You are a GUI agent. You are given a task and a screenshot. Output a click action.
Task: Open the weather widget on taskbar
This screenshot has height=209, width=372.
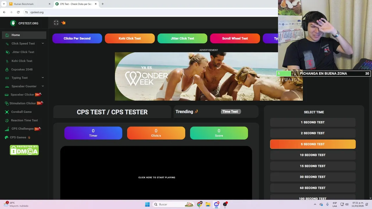[16, 204]
